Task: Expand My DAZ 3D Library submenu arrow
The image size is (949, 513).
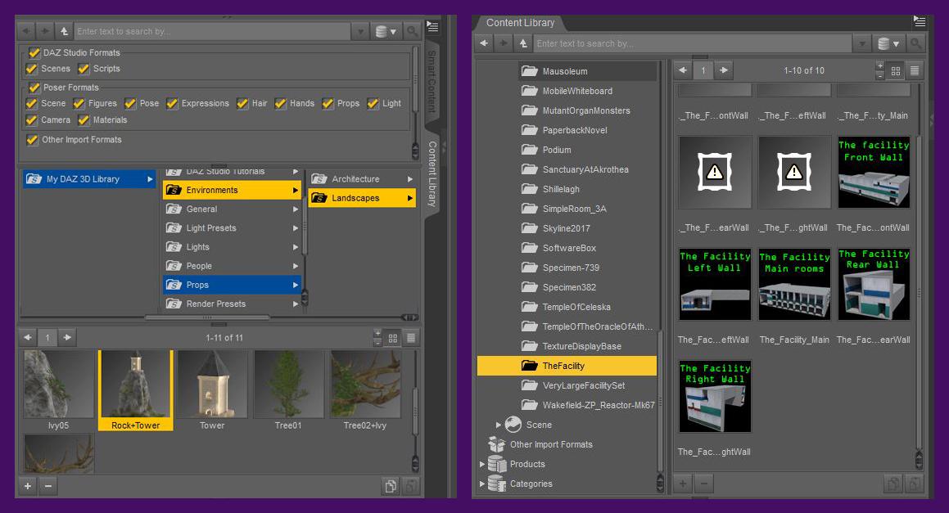Action: (150, 179)
